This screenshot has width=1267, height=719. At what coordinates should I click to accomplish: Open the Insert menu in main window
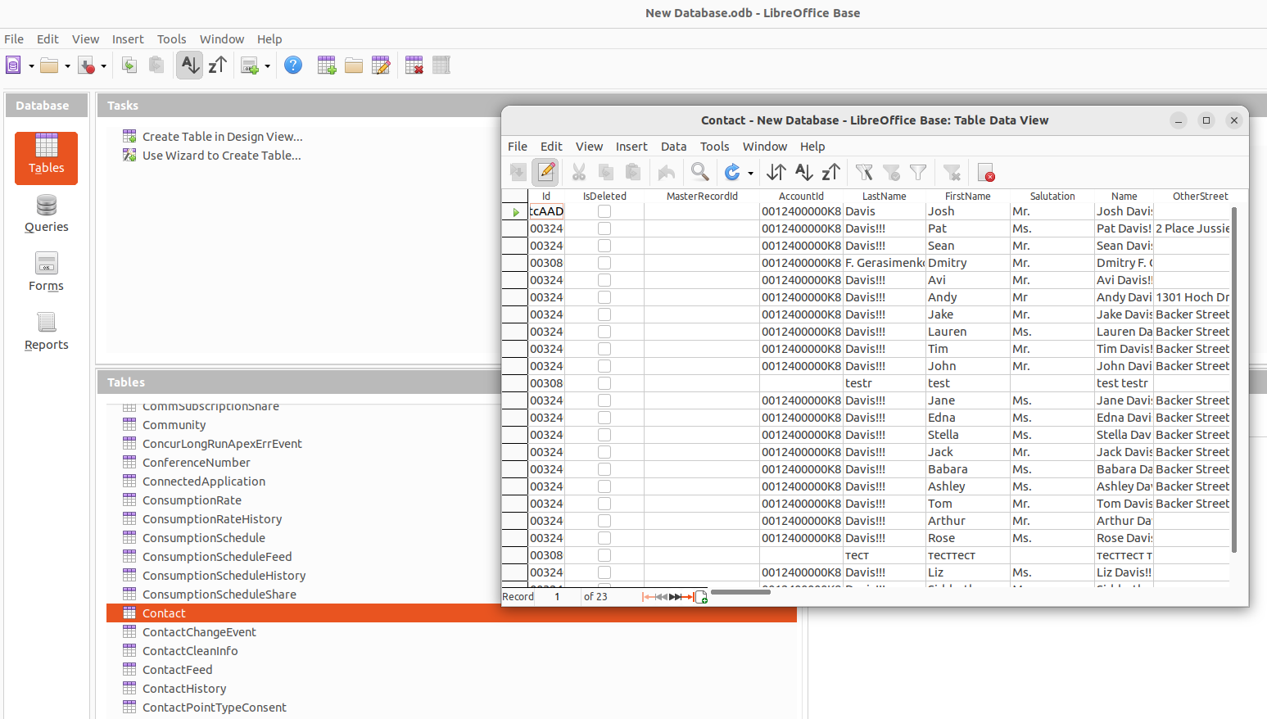128,39
